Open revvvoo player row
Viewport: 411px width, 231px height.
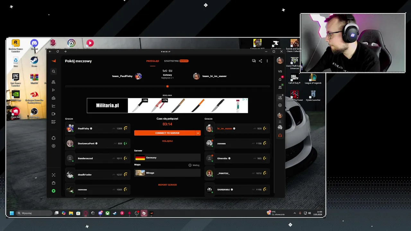97,189
